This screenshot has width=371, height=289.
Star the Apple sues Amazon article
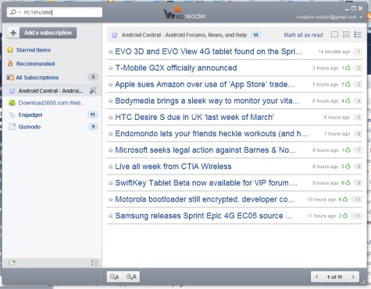point(111,84)
